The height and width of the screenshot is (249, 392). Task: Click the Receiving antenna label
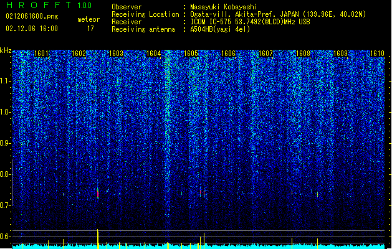point(143,29)
